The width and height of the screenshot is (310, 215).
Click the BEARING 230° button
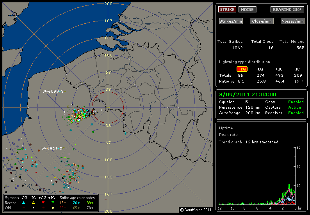click(x=287, y=9)
